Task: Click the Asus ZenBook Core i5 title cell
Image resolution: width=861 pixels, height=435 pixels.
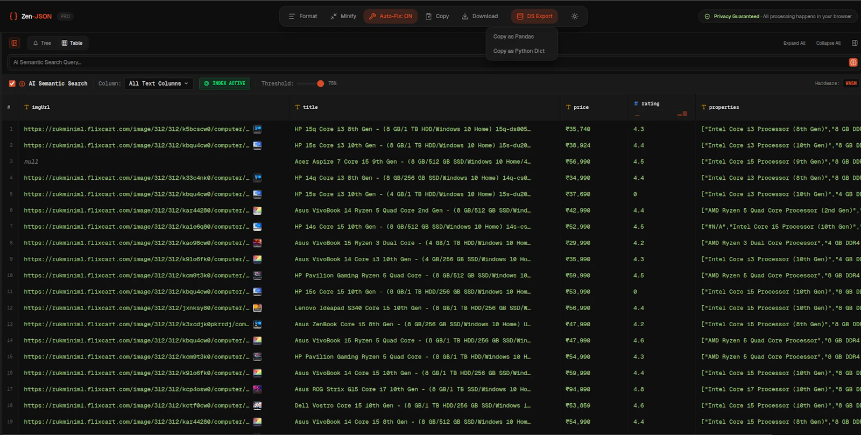Action: pyautogui.click(x=412, y=324)
